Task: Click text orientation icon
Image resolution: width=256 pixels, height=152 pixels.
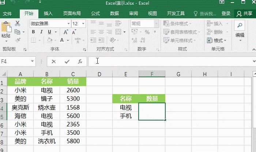Action: click(113, 40)
